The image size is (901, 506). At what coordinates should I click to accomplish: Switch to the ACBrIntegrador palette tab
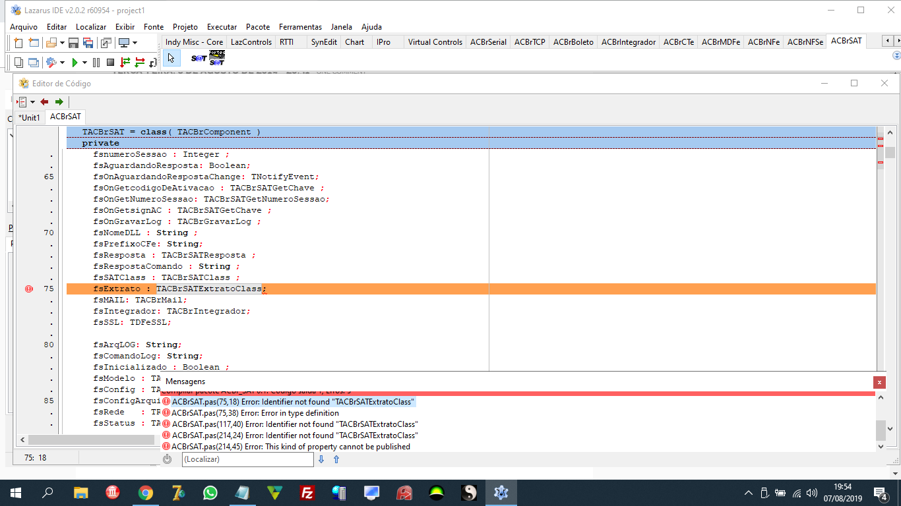[629, 42]
